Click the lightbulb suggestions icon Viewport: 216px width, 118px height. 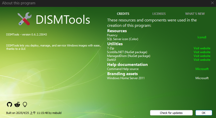point(25,104)
